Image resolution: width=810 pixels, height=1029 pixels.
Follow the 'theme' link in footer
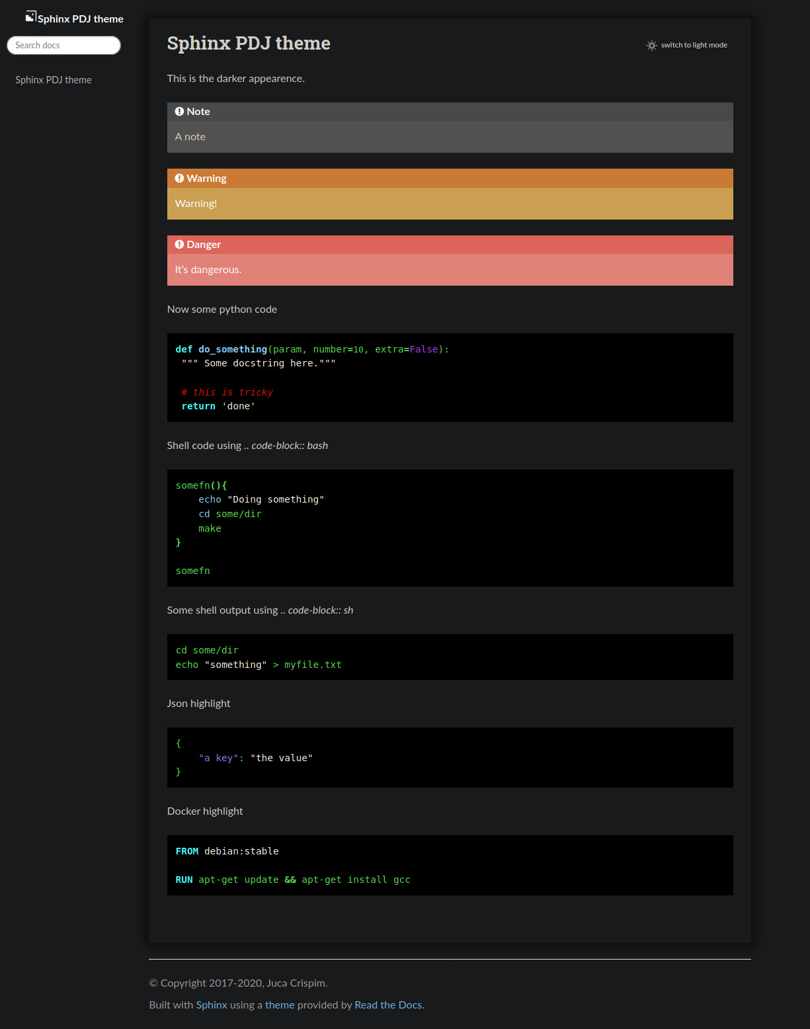pyautogui.click(x=280, y=1005)
